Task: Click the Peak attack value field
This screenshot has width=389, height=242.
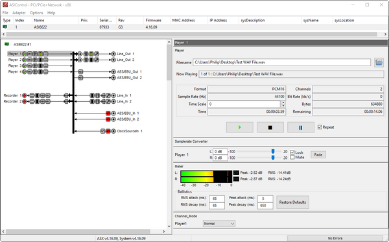Action: point(265,199)
